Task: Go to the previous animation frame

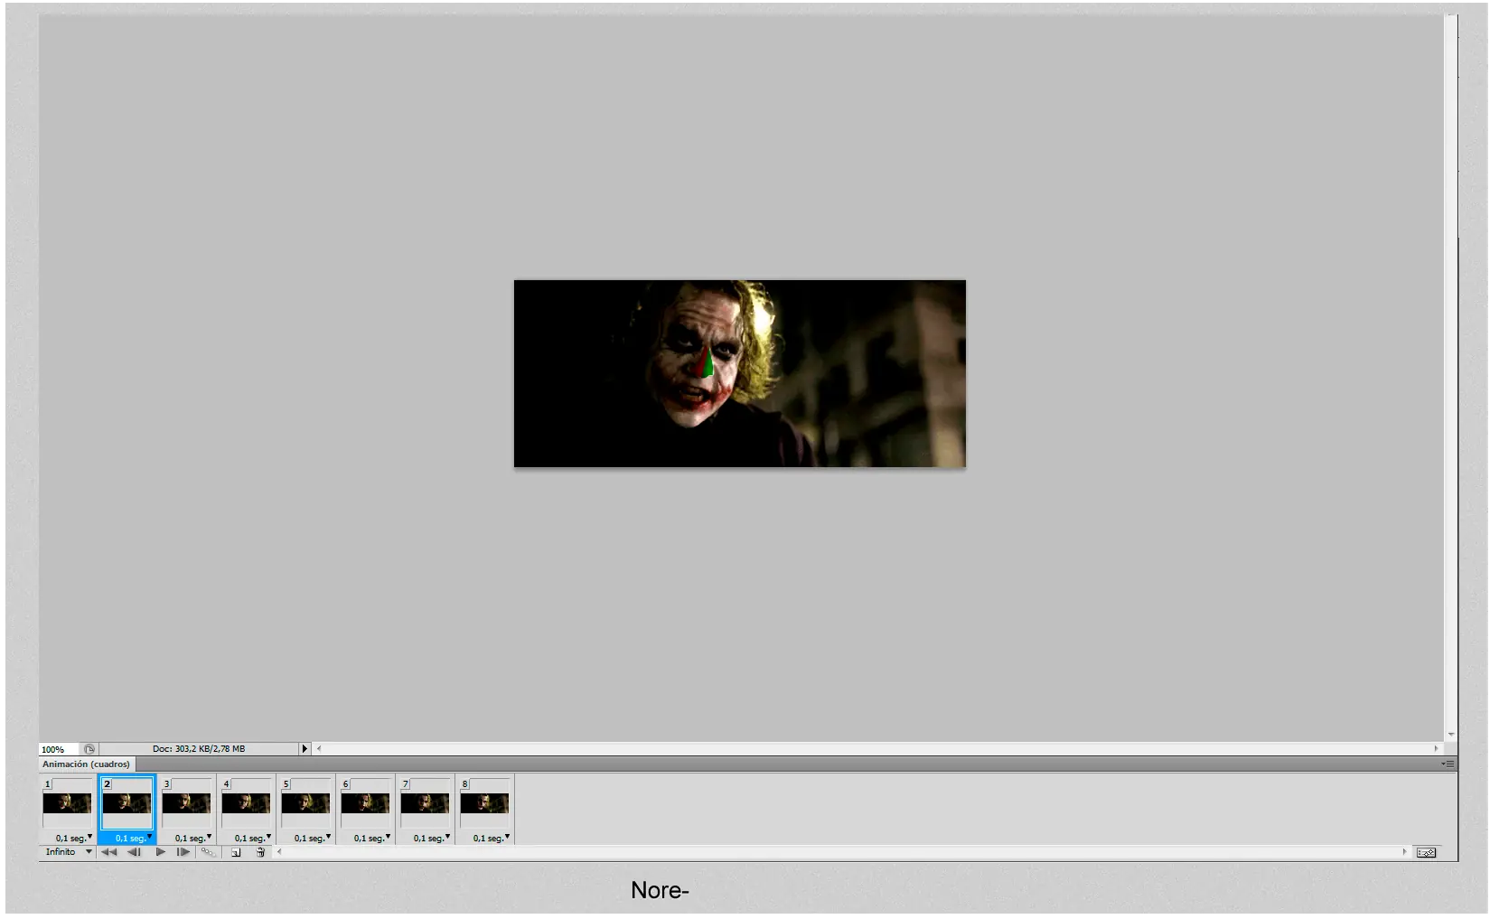Action: point(134,852)
